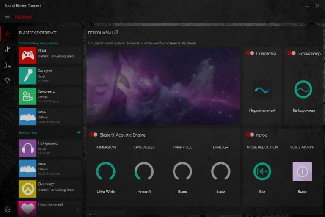Close the Sound Blaster Connect window
325x217 pixels.
point(317,5)
